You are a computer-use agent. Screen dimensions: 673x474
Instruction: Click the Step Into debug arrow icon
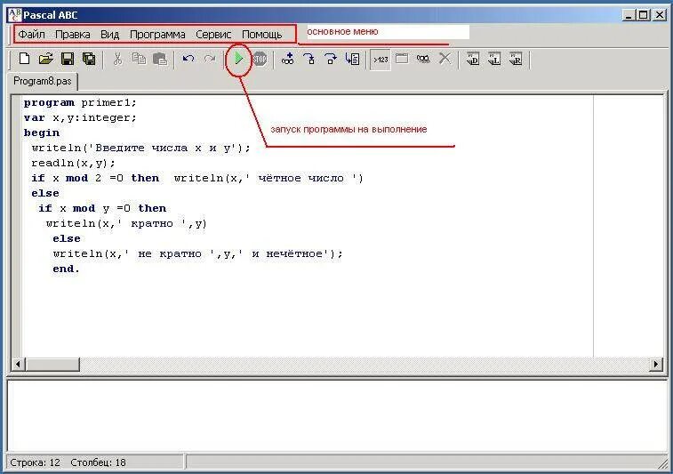[x=309, y=59]
